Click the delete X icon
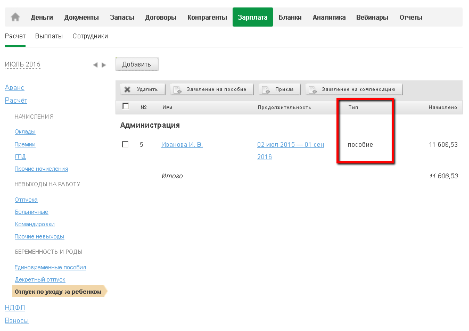This screenshot has height=331, width=469. 127,89
